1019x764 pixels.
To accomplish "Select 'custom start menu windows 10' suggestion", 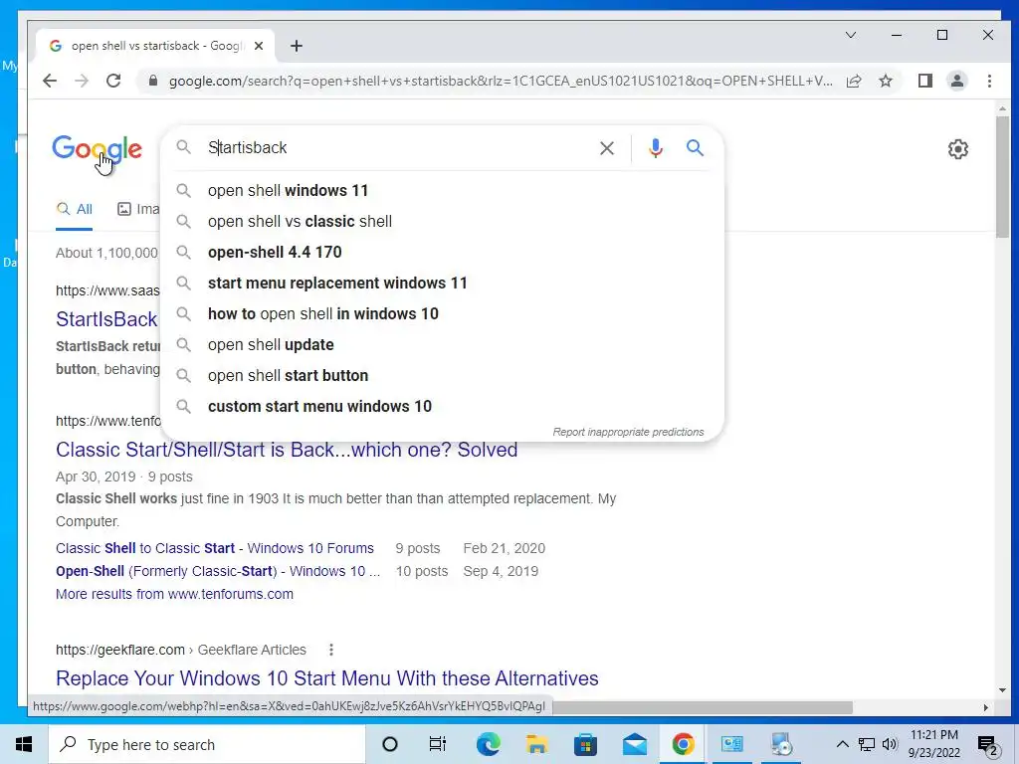I will tap(442, 407).
